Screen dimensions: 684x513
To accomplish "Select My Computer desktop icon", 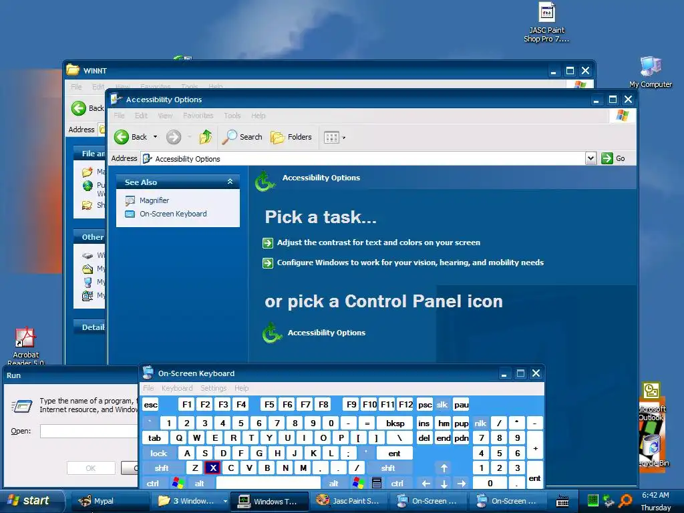I will coord(651,72).
